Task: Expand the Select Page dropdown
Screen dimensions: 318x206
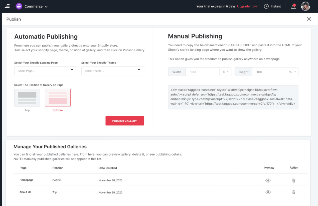Action: pyautogui.click(x=46, y=71)
